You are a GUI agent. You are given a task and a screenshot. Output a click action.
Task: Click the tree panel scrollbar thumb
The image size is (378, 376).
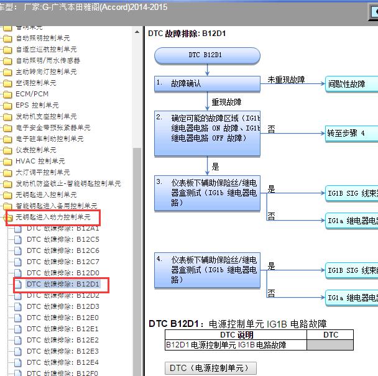(137, 262)
